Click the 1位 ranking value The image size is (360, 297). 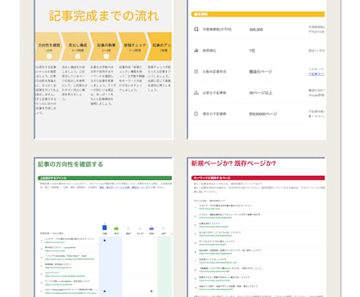[252, 51]
